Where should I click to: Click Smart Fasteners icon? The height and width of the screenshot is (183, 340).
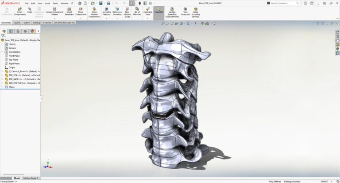tap(70, 12)
